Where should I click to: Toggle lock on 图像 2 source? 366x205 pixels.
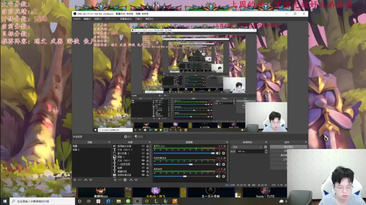click(x=147, y=157)
